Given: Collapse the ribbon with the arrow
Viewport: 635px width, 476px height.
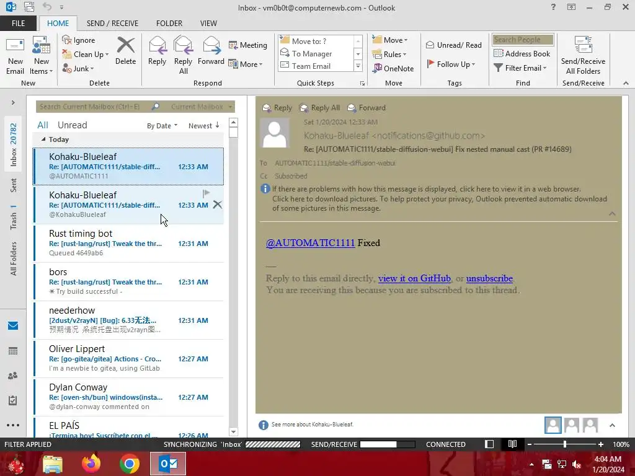Looking at the screenshot, I should (x=626, y=83).
